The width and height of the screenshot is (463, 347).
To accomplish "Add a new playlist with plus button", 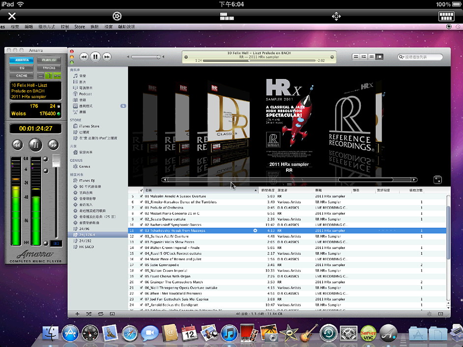I will coord(77,314).
